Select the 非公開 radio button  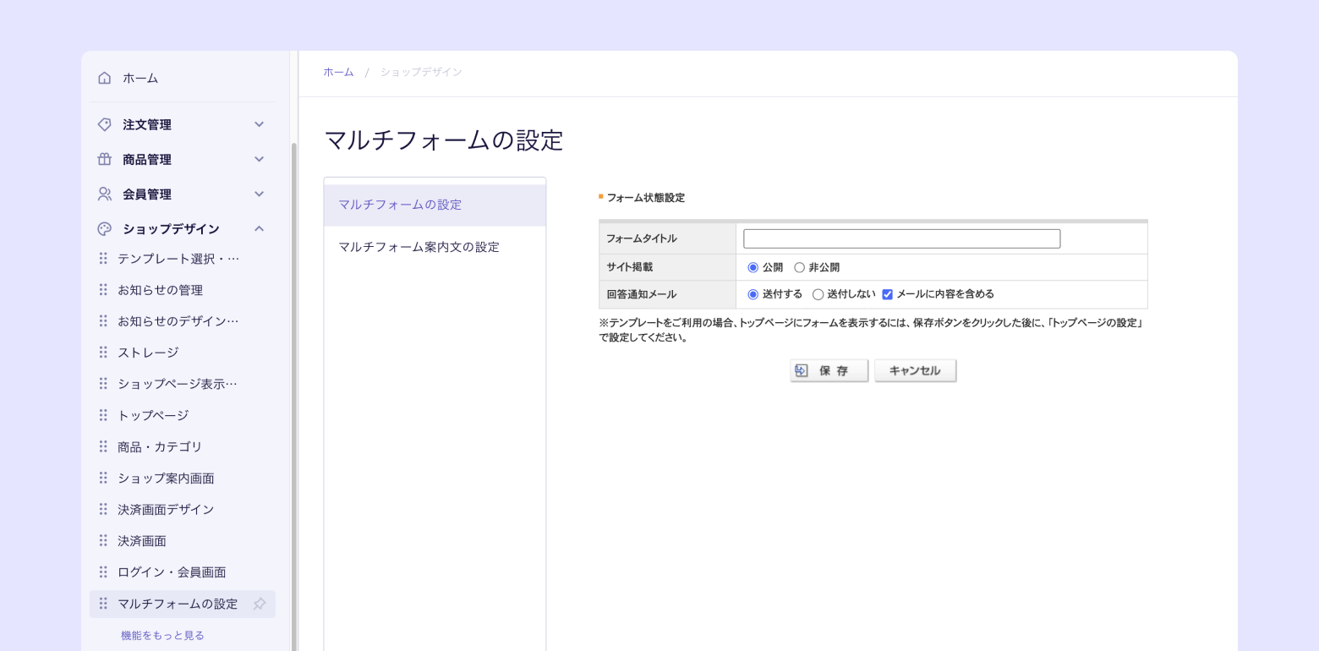click(800, 267)
